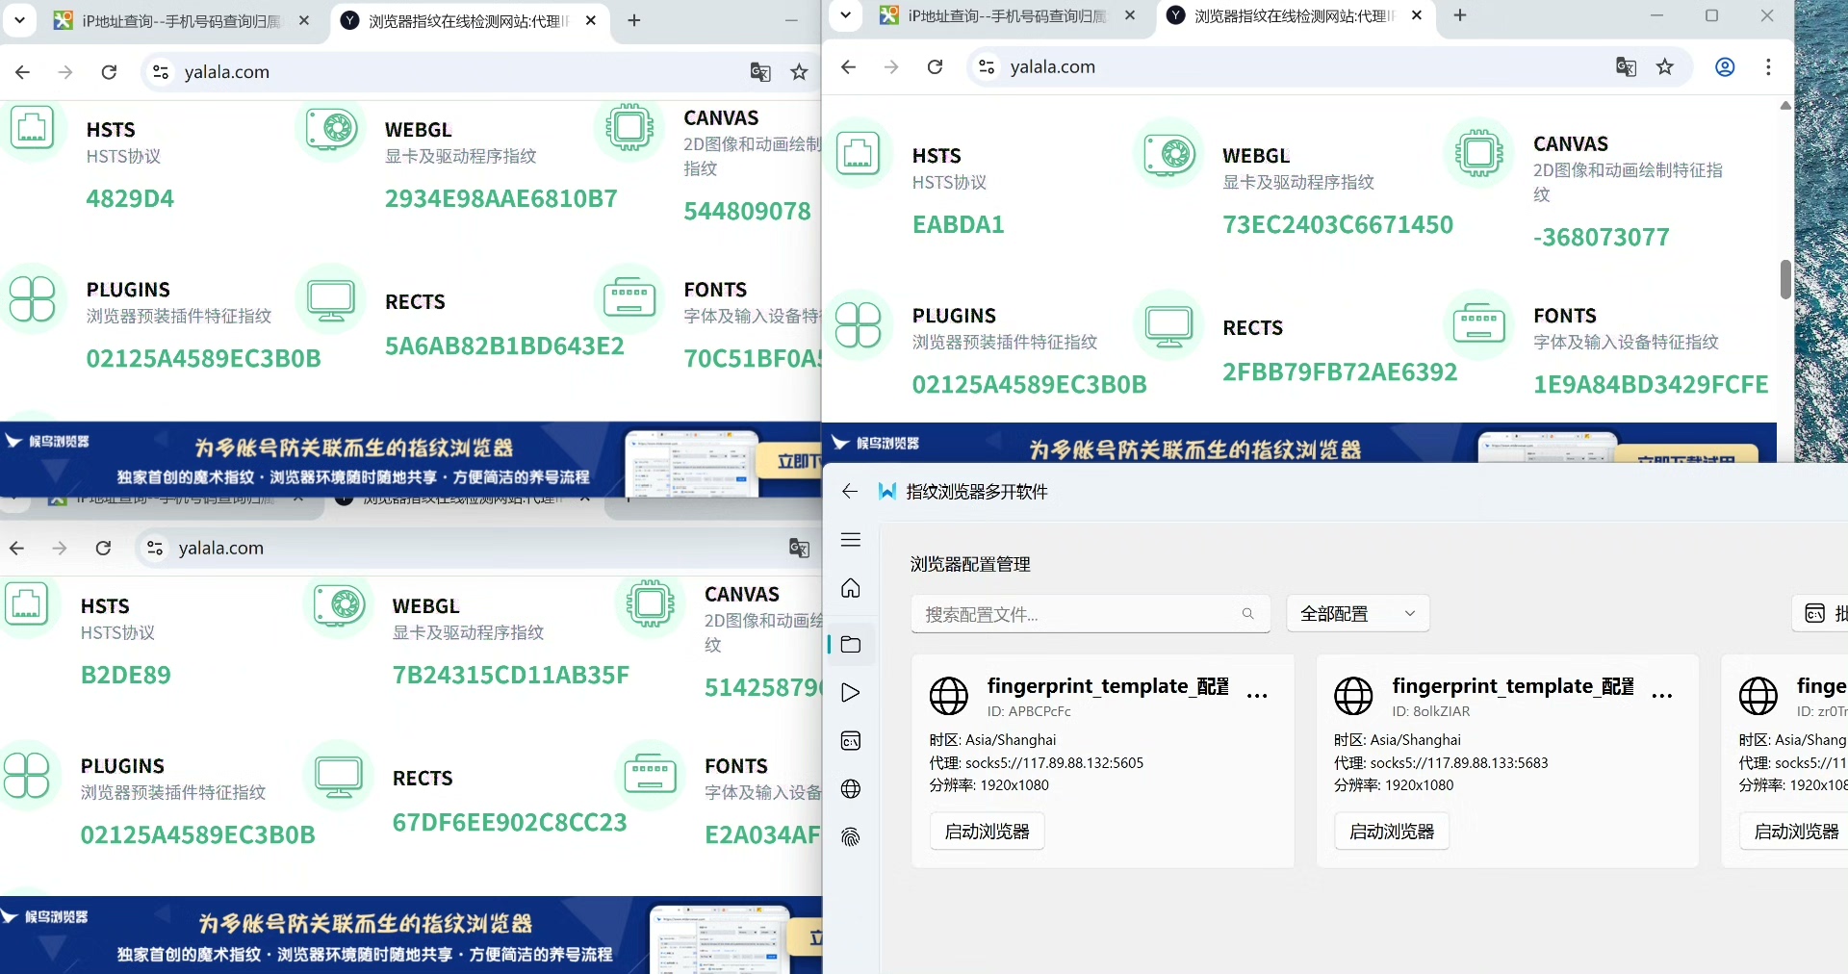
Task: Click search magnifier in config search box
Action: pyautogui.click(x=1247, y=614)
